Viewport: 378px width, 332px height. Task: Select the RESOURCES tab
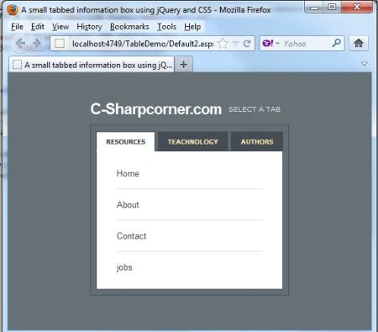[x=125, y=141]
